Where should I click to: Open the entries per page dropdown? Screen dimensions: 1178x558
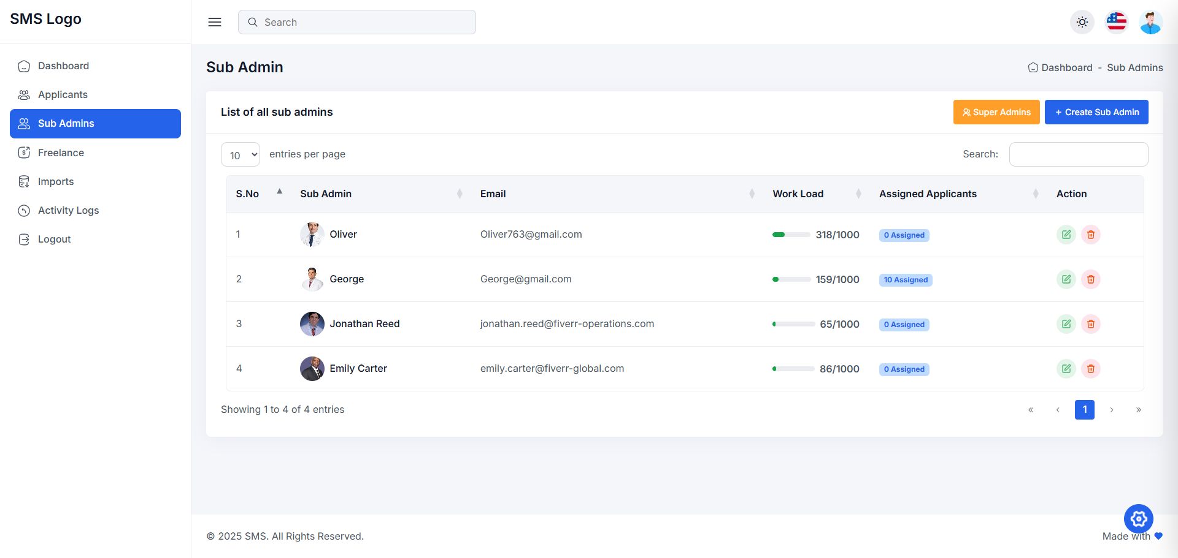pyautogui.click(x=241, y=155)
